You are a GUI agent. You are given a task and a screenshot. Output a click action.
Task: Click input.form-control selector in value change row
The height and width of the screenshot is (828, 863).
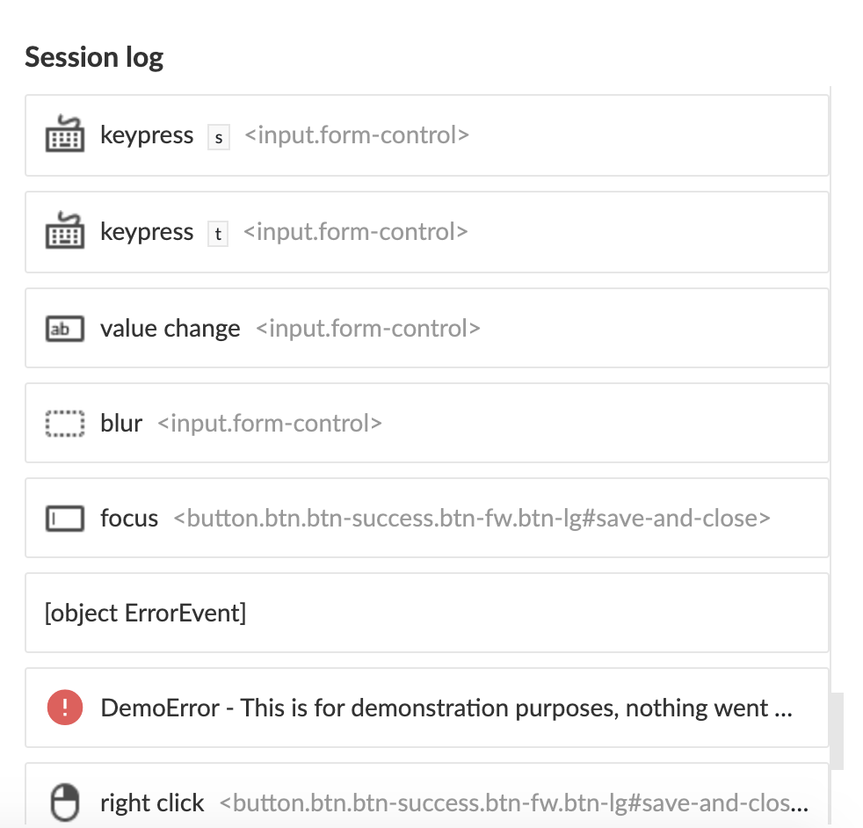[x=368, y=329]
